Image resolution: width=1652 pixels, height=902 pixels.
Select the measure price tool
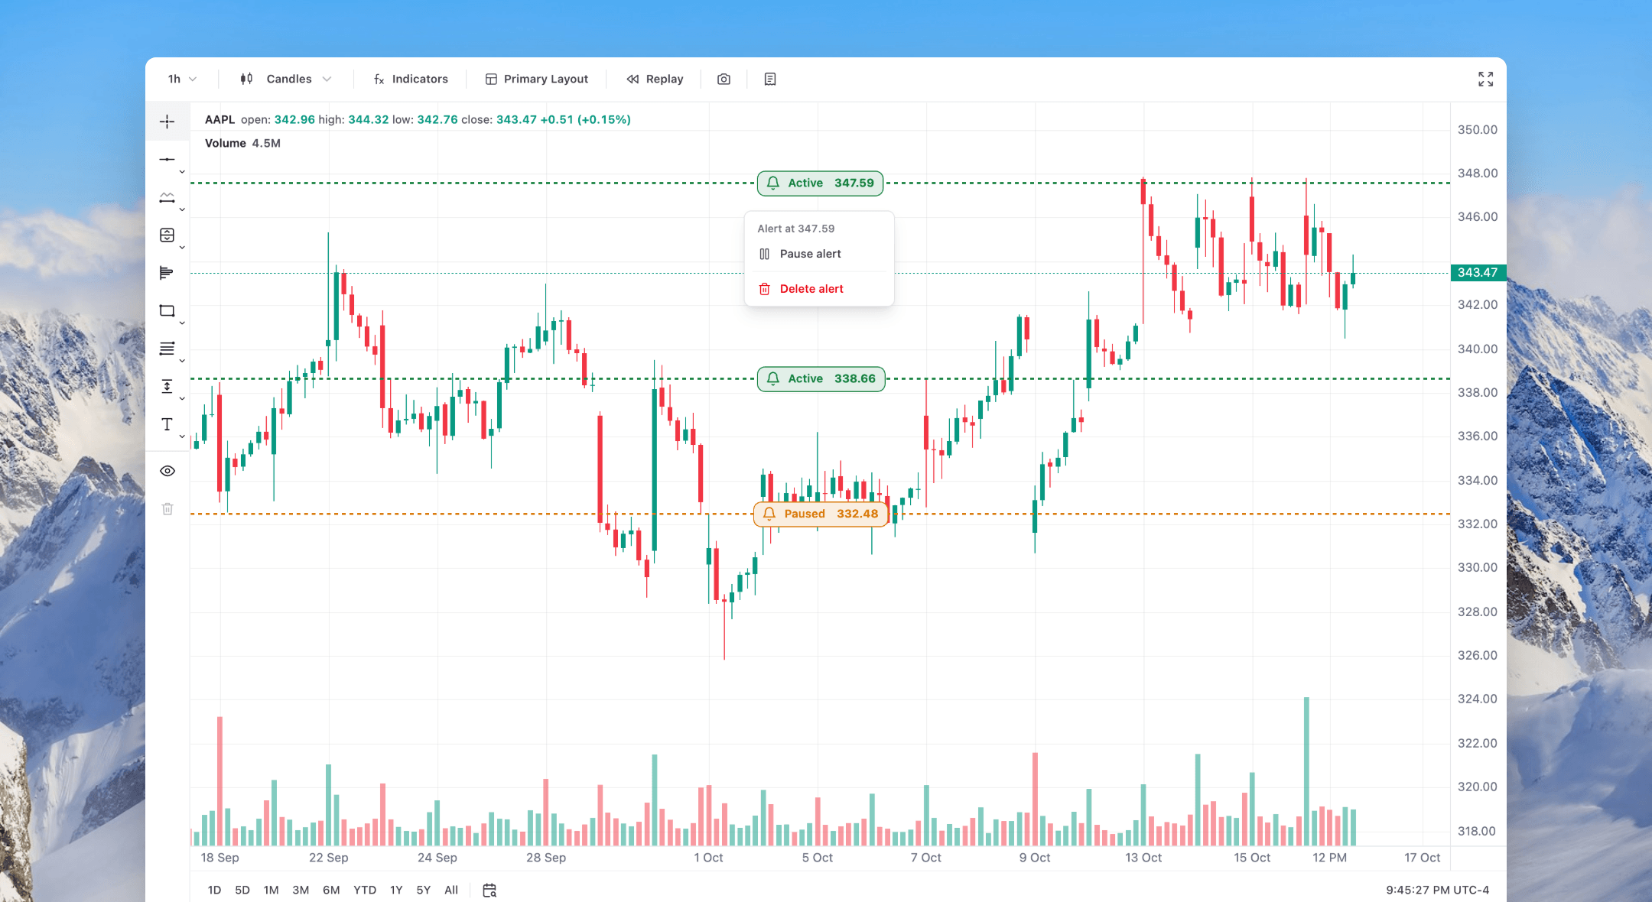[167, 387]
